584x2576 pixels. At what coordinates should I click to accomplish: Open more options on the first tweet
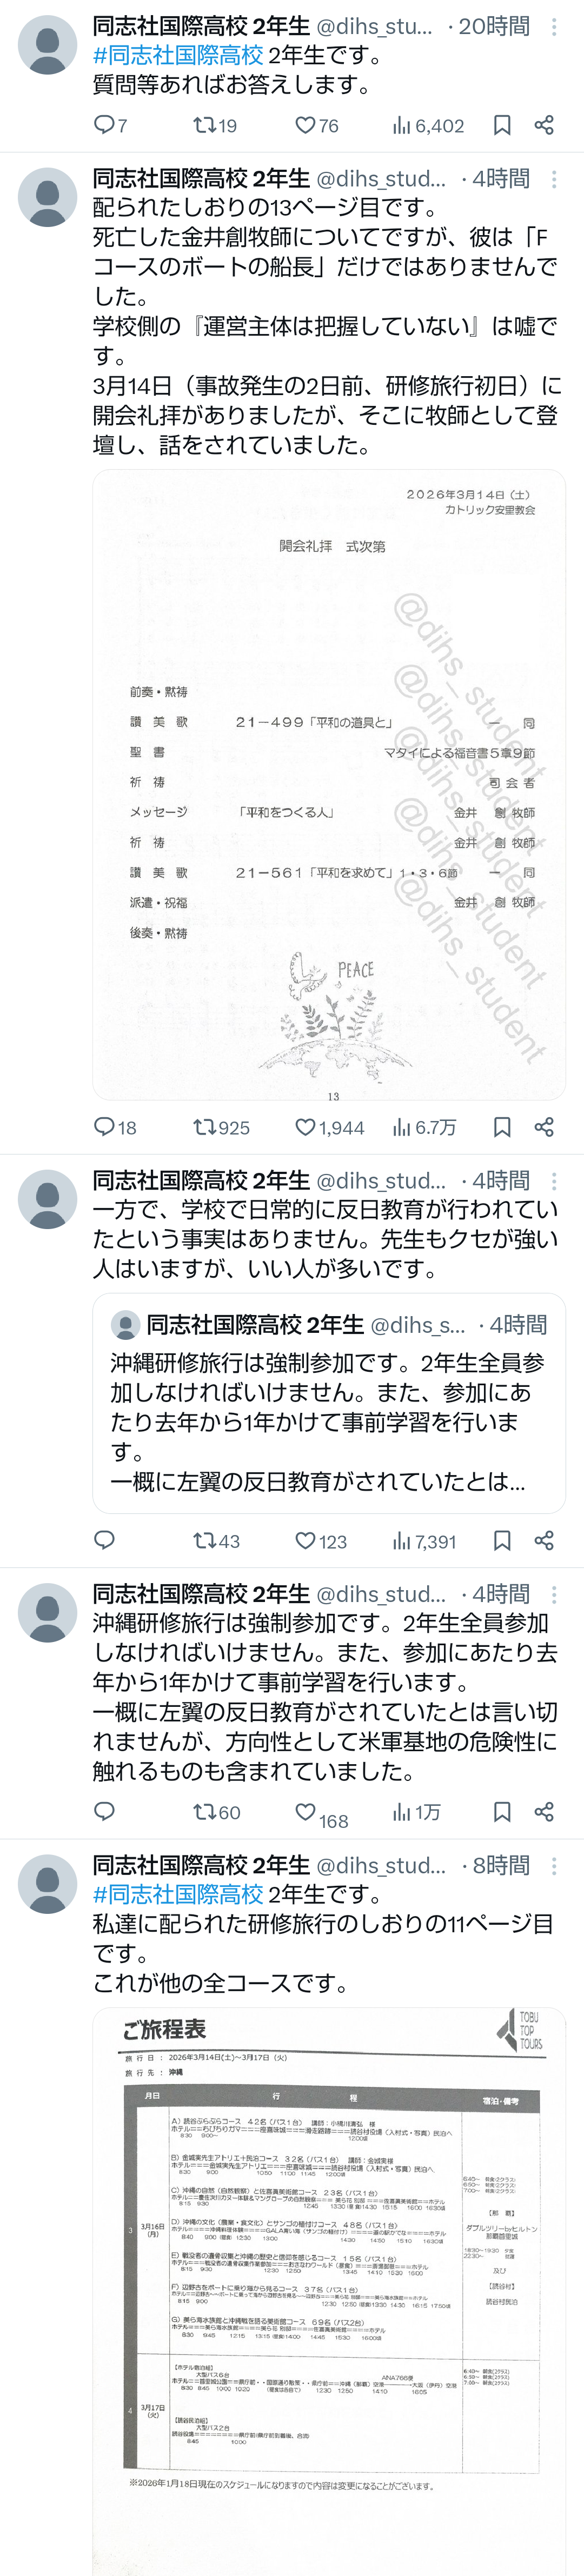coord(554,26)
